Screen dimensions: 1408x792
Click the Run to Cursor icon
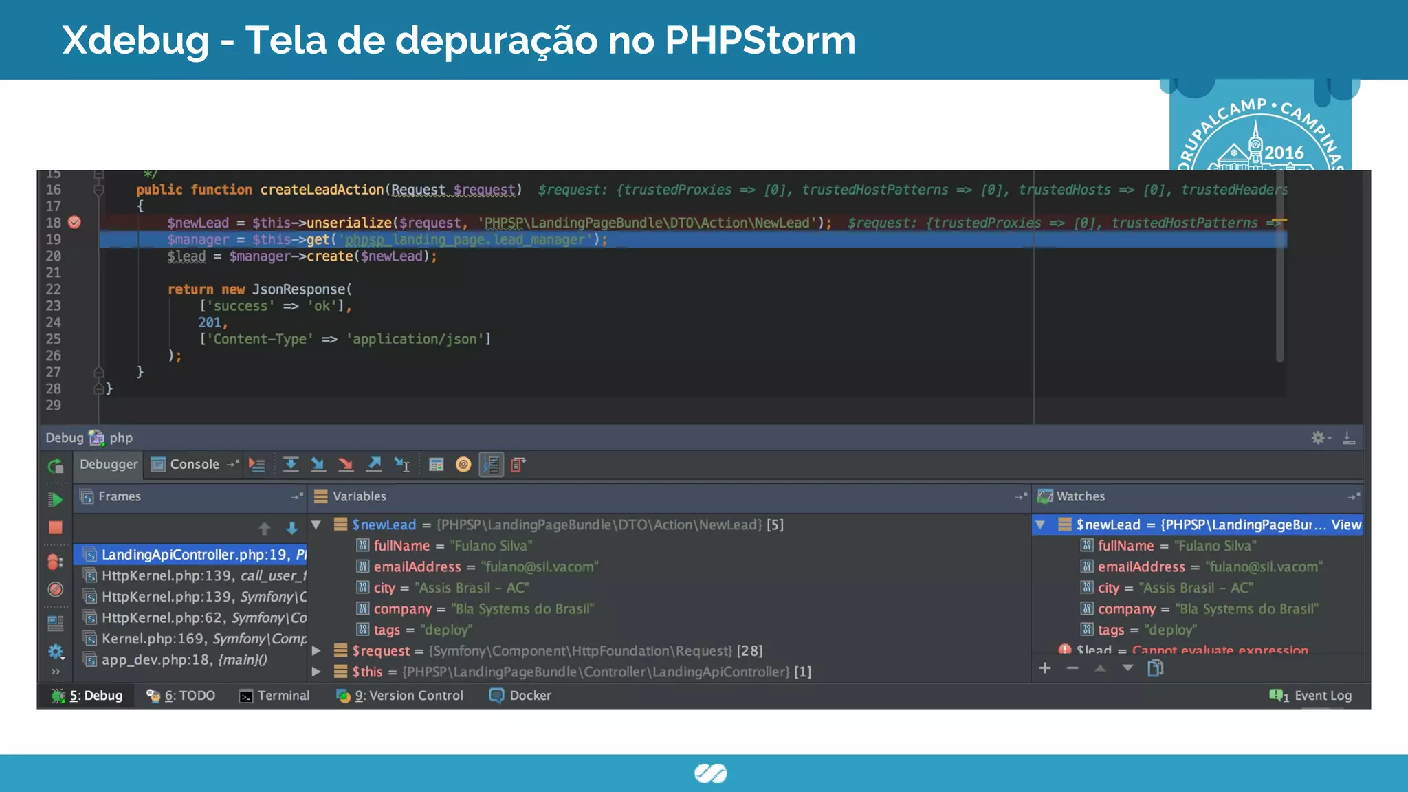pyautogui.click(x=402, y=465)
